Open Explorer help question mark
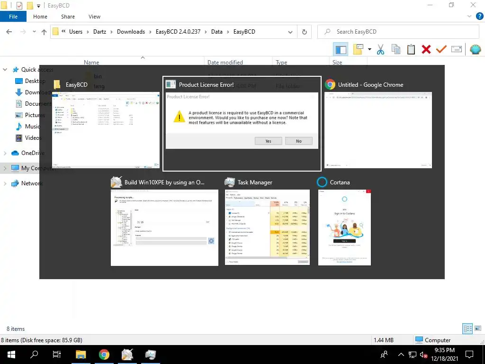 (479, 17)
